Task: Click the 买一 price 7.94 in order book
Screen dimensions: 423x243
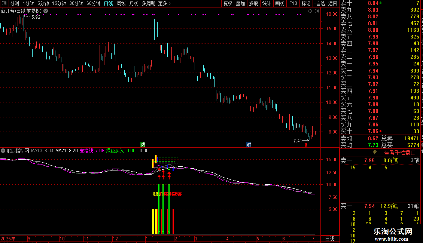Action: [x=373, y=71]
